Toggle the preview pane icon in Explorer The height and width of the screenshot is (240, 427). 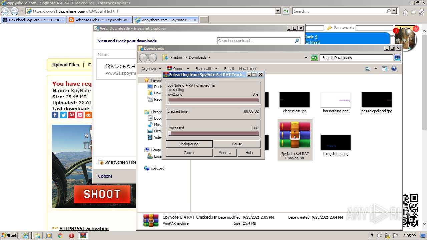point(384,69)
